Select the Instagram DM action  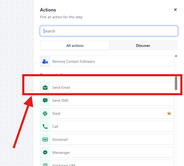[x=107, y=163]
